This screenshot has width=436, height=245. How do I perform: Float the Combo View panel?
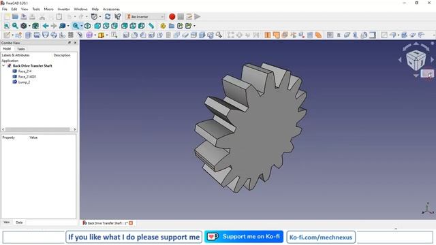[x=69, y=43]
